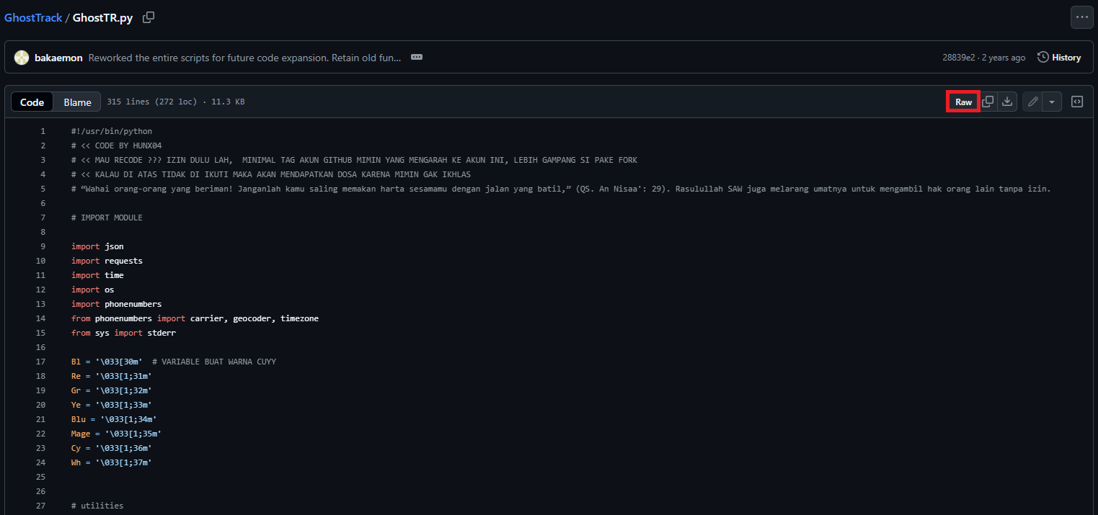Expand the edit options dropdown arrow
This screenshot has height=515, width=1098.
(1052, 102)
